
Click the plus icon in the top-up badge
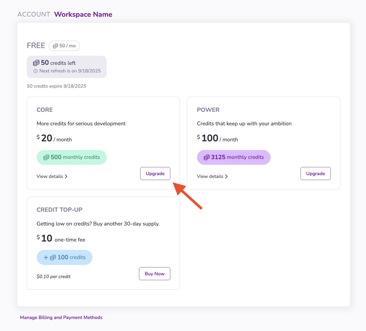[x=46, y=258]
